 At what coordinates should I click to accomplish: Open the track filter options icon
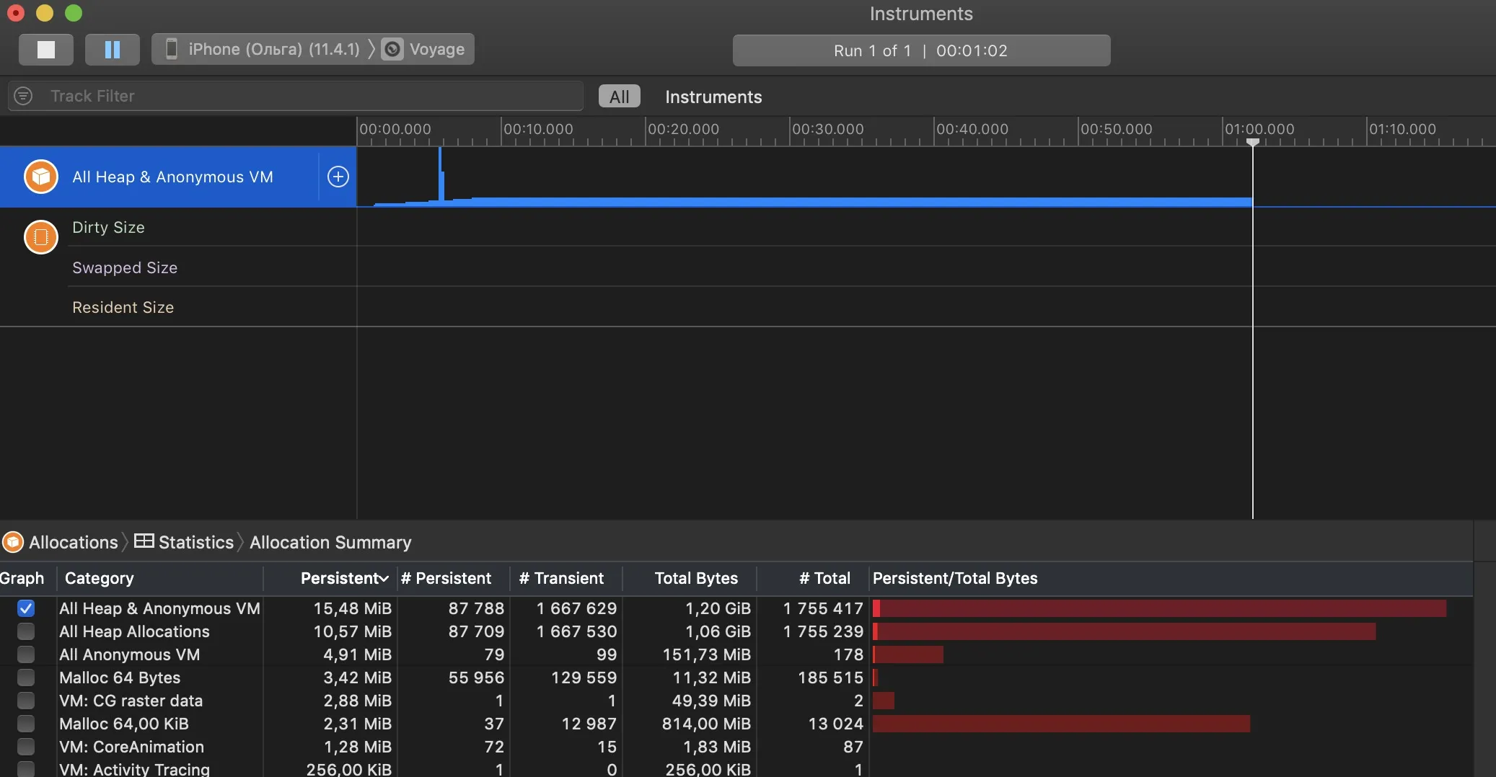click(23, 96)
